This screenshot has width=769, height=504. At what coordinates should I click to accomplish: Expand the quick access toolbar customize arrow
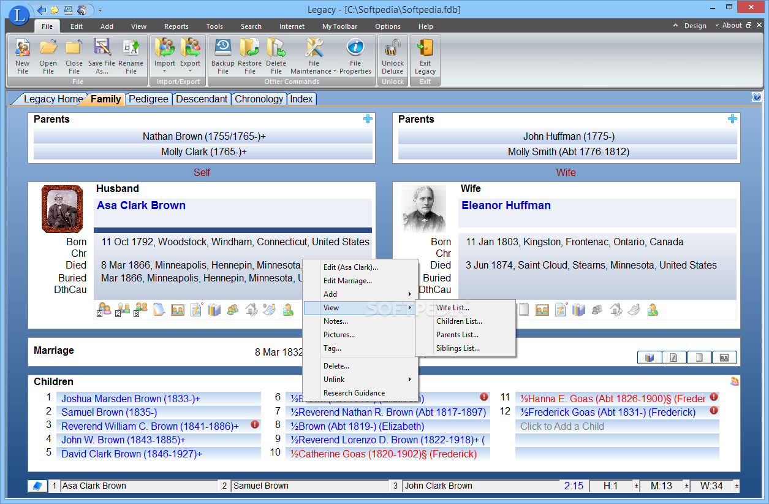point(100,10)
